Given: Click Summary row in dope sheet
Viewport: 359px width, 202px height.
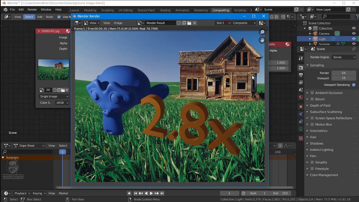Looking at the screenshot, I should click(27, 158).
